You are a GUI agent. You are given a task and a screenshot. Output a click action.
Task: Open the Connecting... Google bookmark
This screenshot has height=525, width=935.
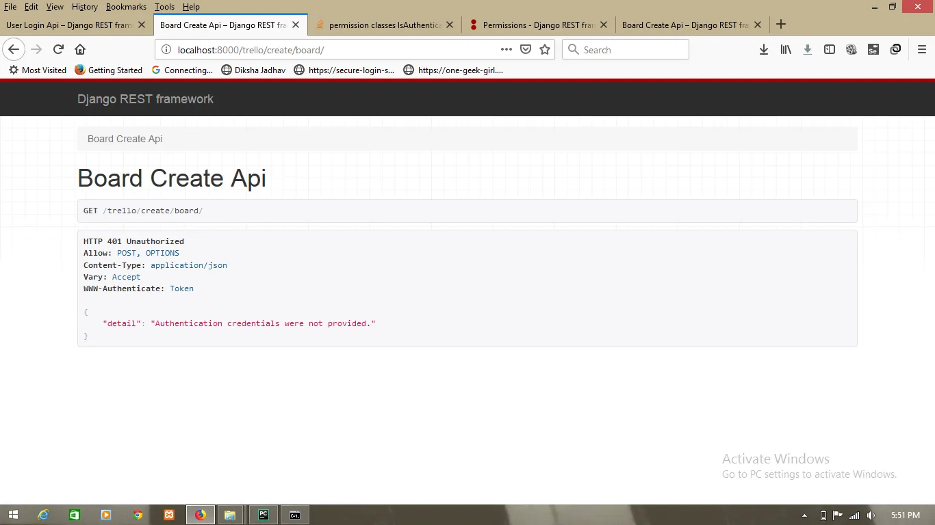tap(182, 70)
